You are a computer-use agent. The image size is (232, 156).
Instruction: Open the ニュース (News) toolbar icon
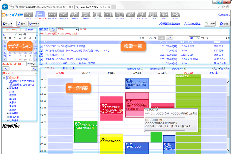click(130, 15)
